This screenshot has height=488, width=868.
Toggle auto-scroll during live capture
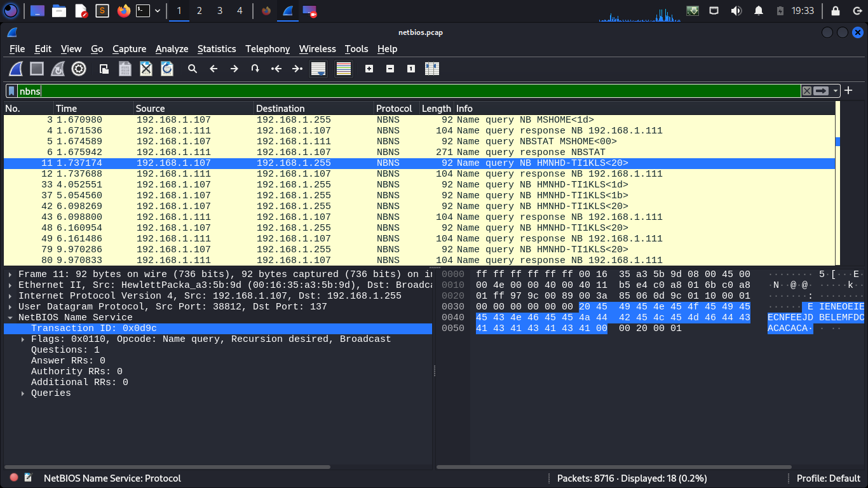click(x=318, y=69)
